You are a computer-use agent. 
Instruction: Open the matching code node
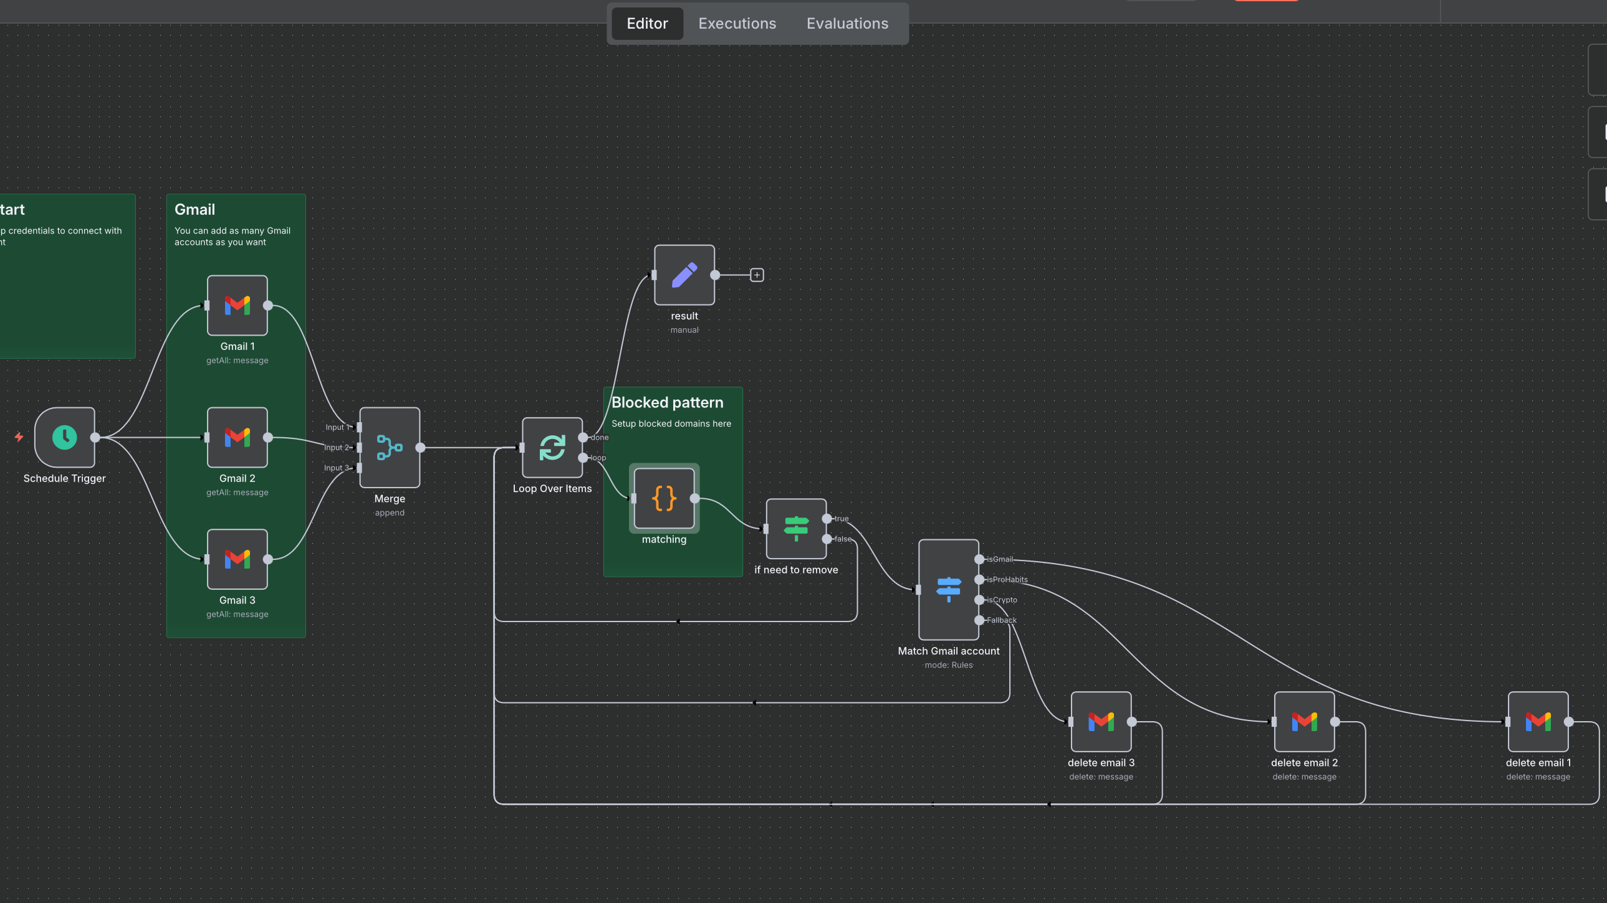664,499
